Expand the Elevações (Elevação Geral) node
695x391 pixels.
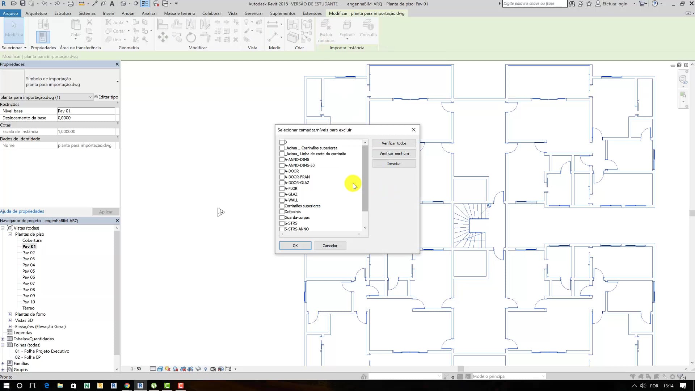[x=10, y=327]
